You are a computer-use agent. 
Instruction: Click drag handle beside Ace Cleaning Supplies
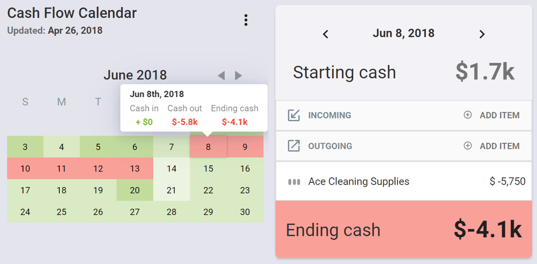pyautogui.click(x=294, y=182)
